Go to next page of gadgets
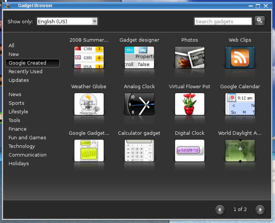 coord(260,209)
